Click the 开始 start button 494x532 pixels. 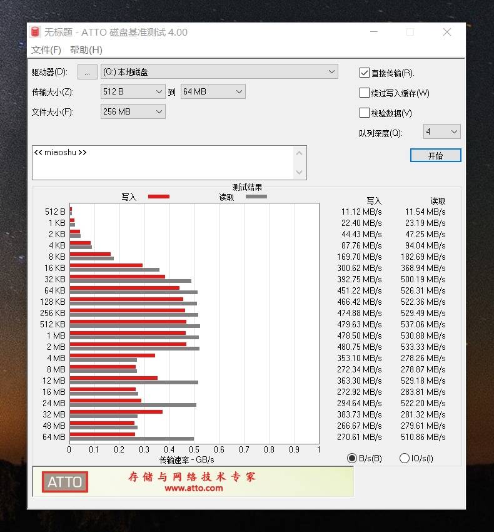coord(436,155)
